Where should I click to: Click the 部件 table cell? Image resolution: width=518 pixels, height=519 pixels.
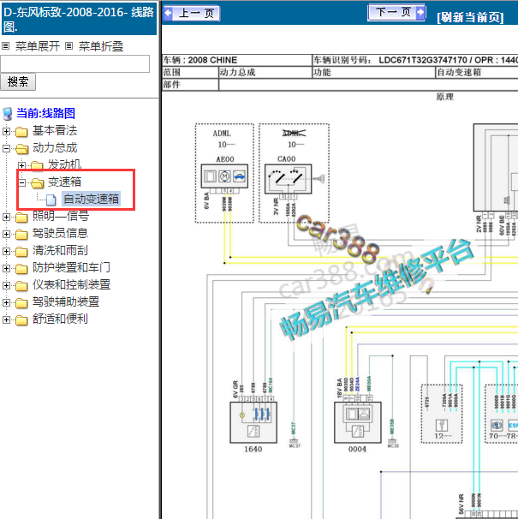190,85
